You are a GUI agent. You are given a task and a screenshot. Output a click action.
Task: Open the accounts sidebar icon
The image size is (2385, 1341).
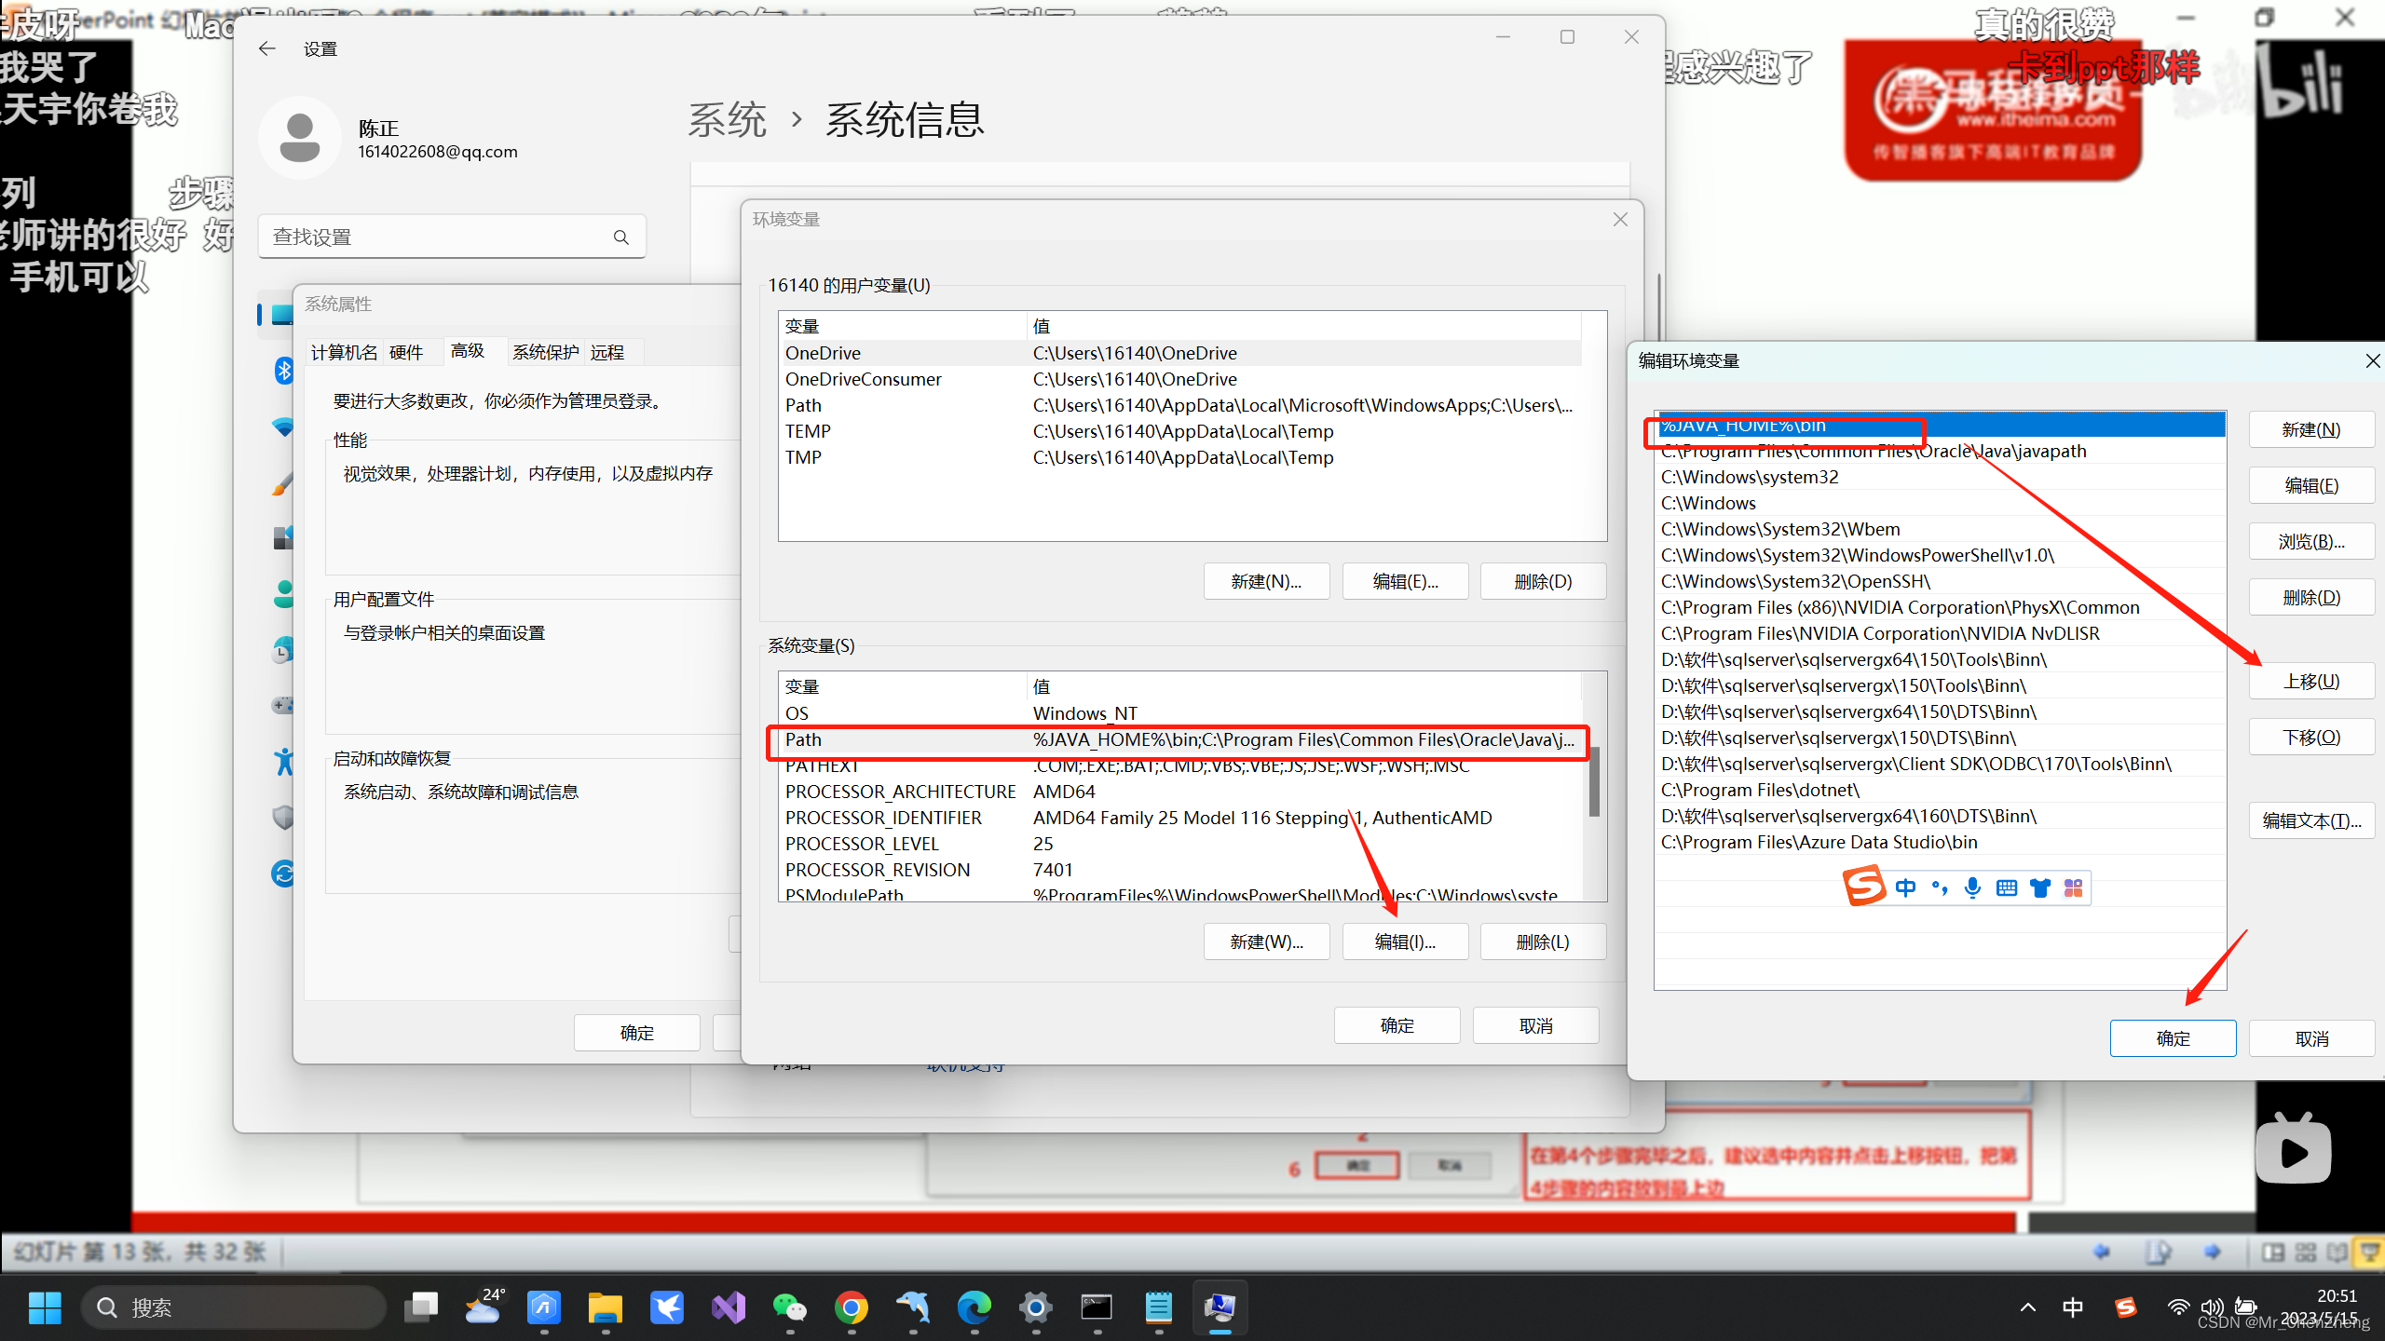pyautogui.click(x=284, y=594)
